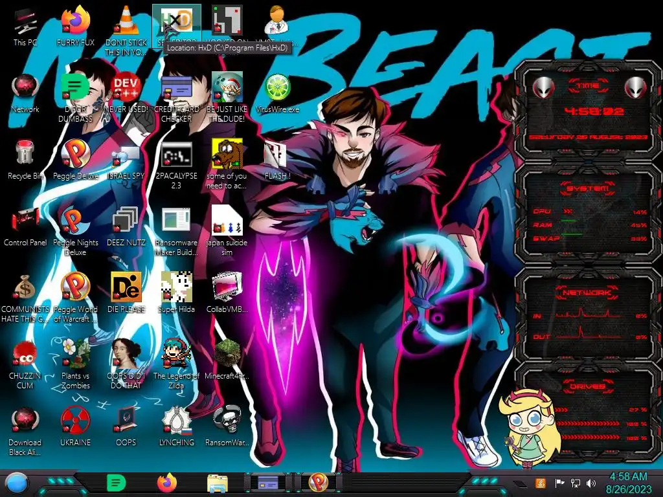
Task: Open File Explorer from the taskbar
Action: click(218, 484)
